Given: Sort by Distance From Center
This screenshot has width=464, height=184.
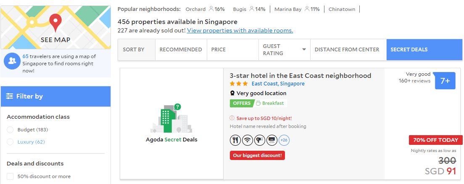Looking at the screenshot, I should click(x=347, y=50).
